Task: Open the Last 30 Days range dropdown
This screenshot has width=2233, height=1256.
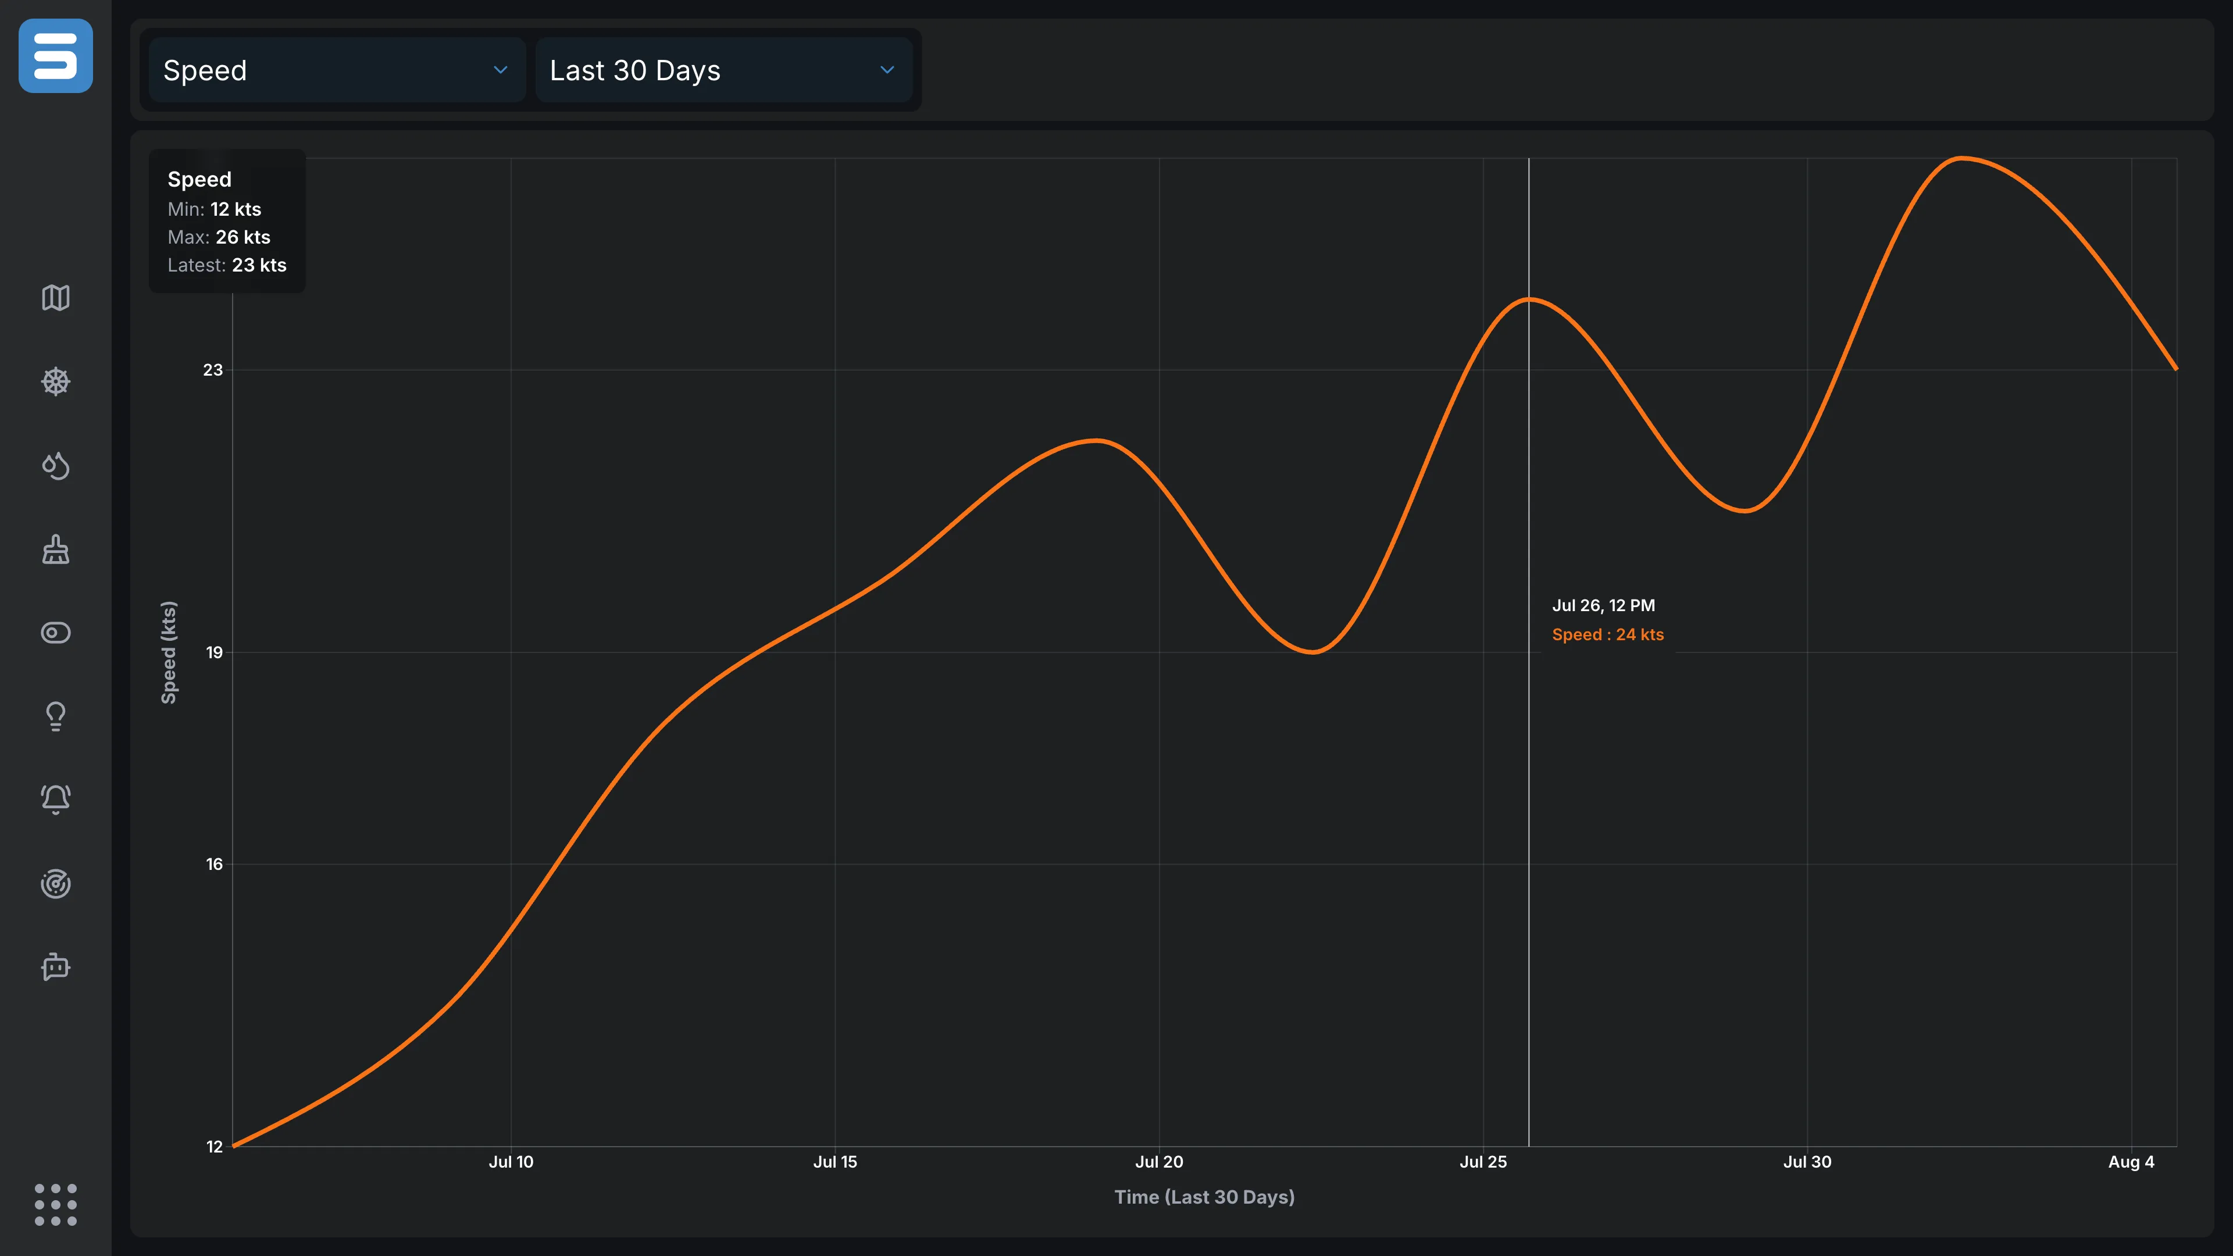Action: [724, 70]
